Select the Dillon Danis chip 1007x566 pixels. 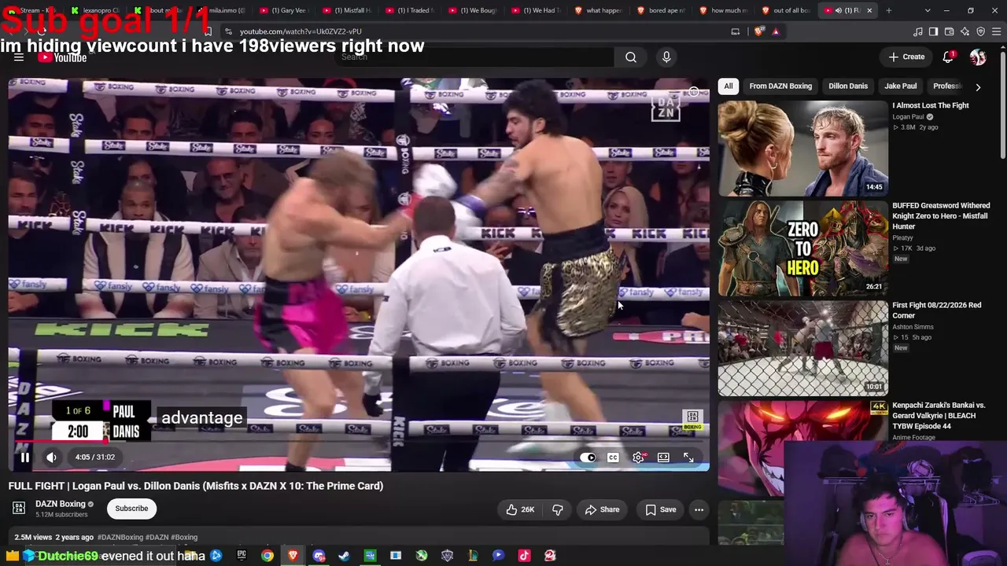(848, 86)
